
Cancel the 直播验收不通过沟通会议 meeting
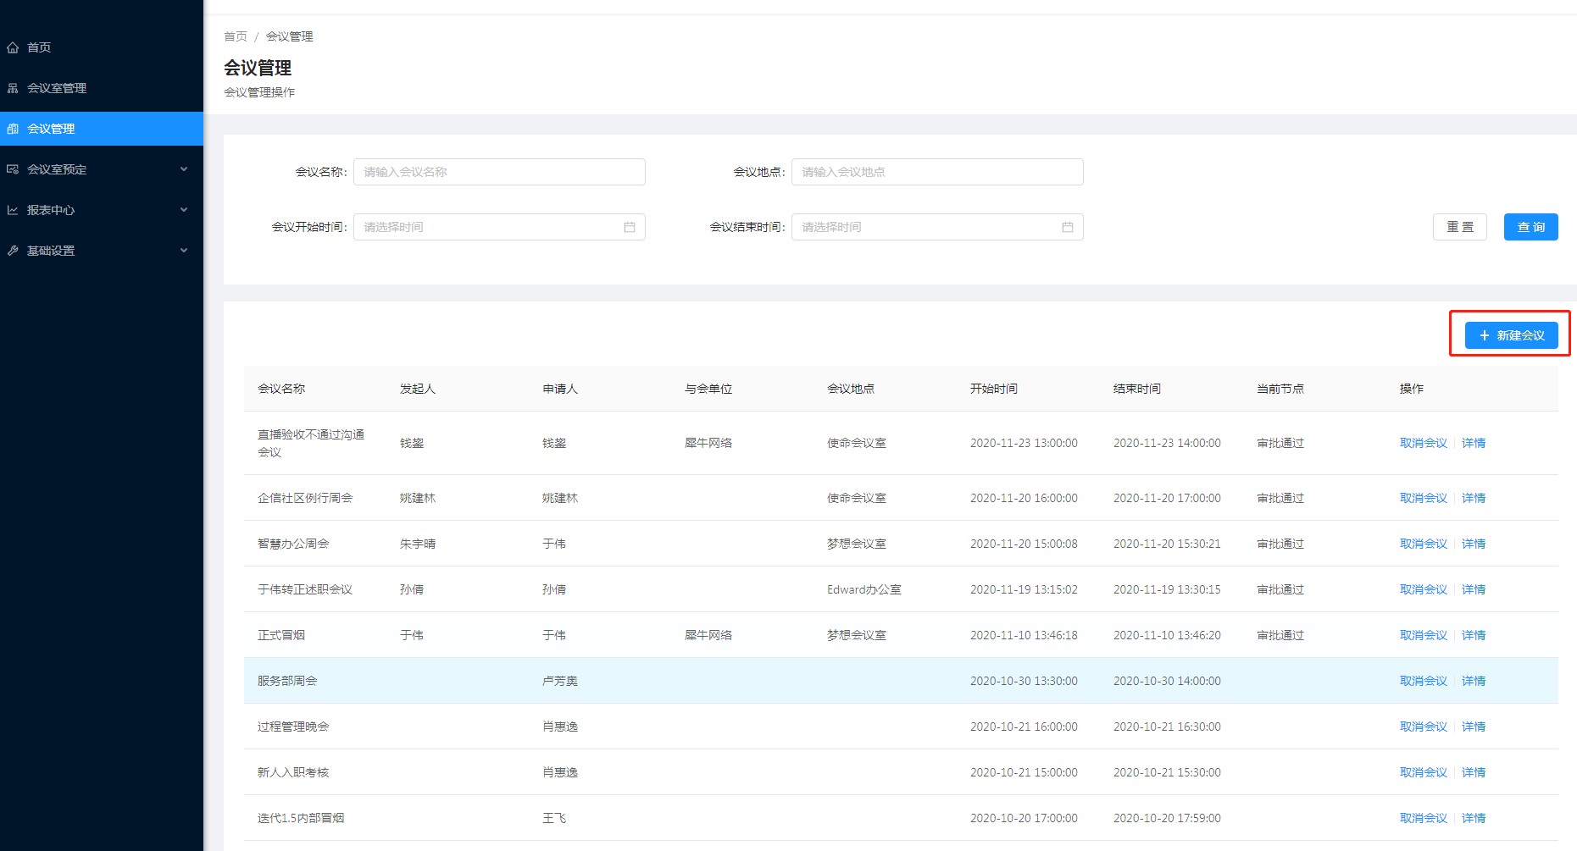[1424, 443]
